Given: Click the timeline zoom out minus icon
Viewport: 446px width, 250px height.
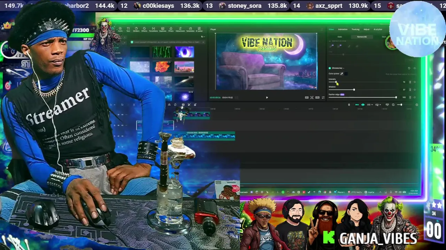Looking at the screenshot, I should click(x=393, y=105).
